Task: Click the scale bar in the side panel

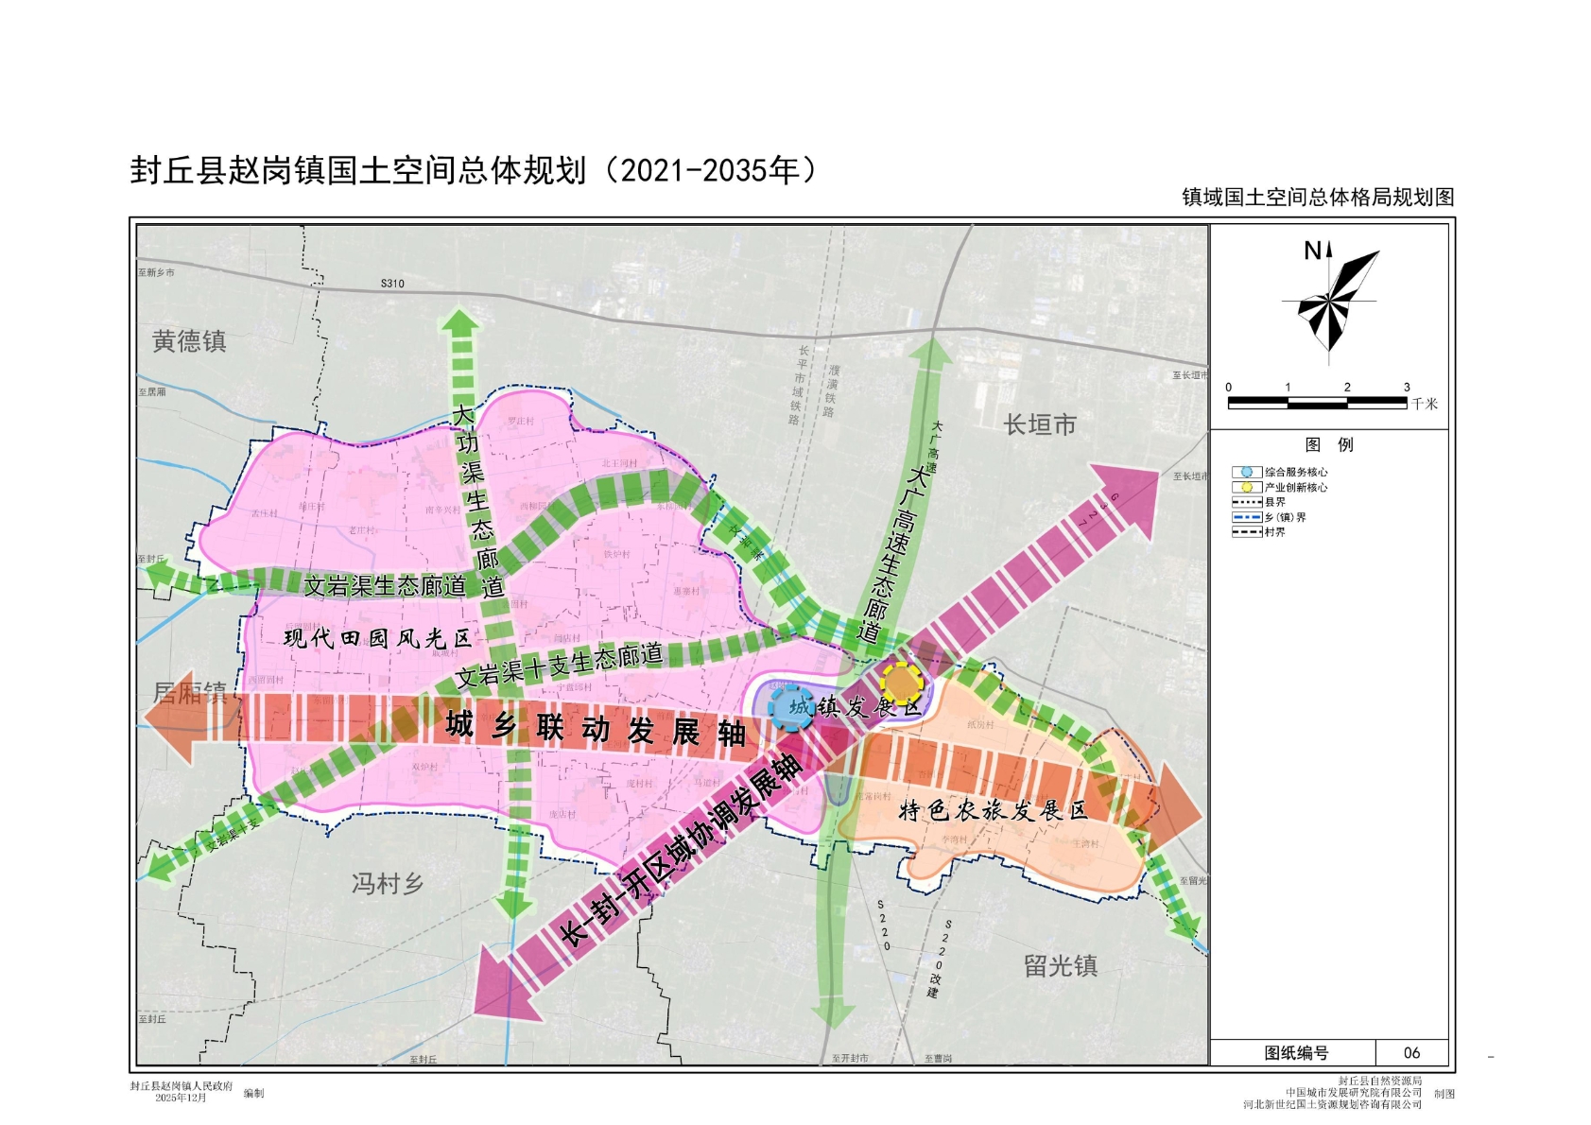Action: click(1317, 403)
